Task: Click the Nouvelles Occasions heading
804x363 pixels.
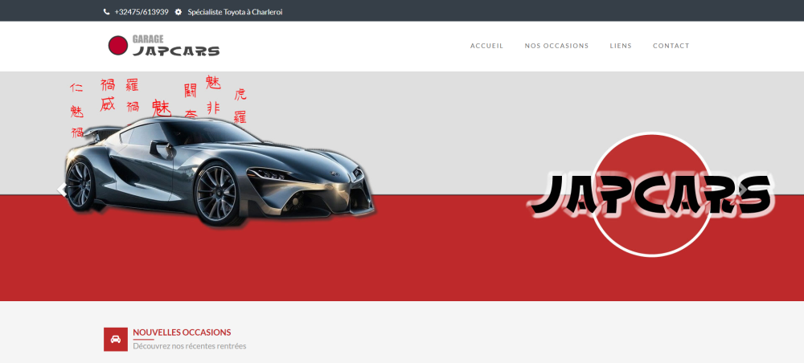Action: pyautogui.click(x=182, y=332)
